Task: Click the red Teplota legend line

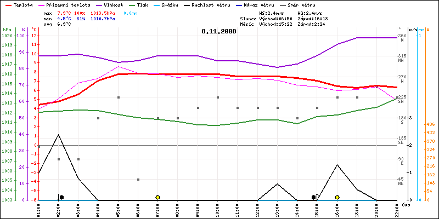Action: click(x=7, y=4)
